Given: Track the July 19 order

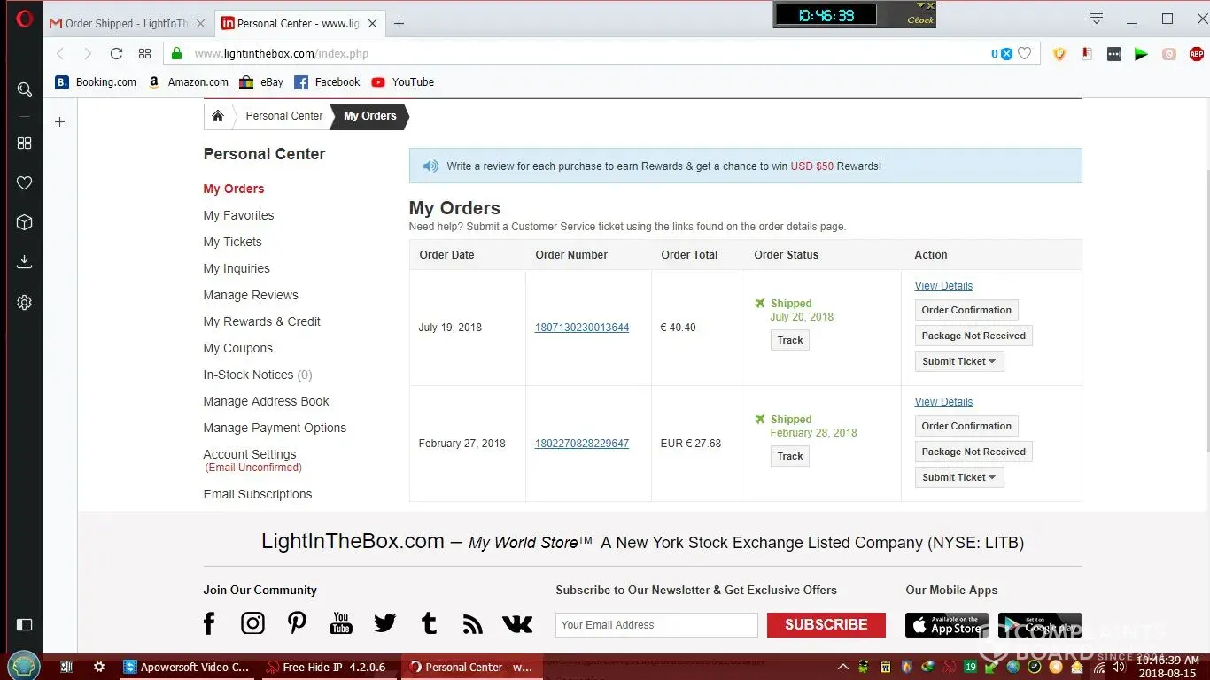Looking at the screenshot, I should click(790, 340).
